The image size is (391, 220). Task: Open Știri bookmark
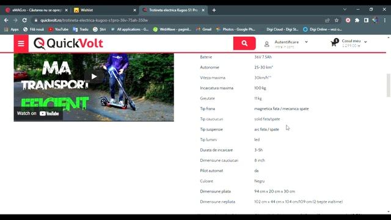click(x=99, y=29)
